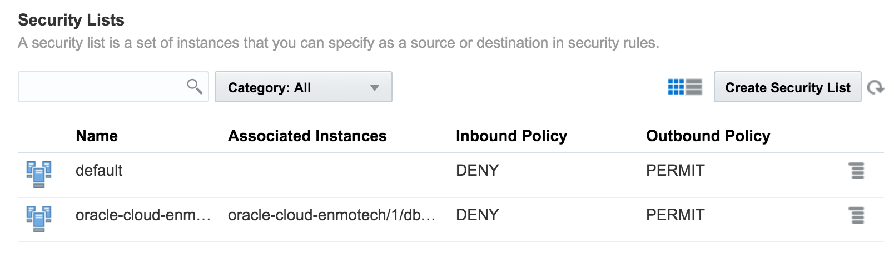Viewport: 894px width, 258px height.
Task: Click DENY inbound policy of default
Action: pyautogui.click(x=477, y=170)
